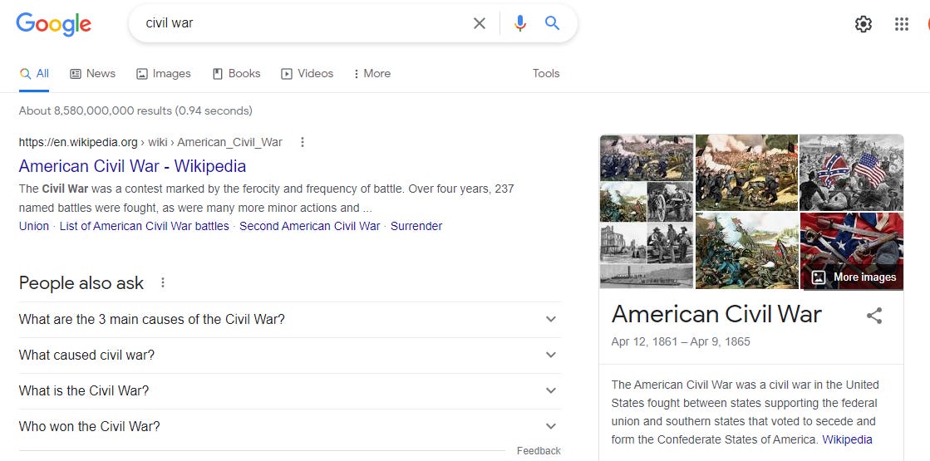This screenshot has width=930, height=461.
Task: Open More images in knowledge panel
Action: click(854, 277)
